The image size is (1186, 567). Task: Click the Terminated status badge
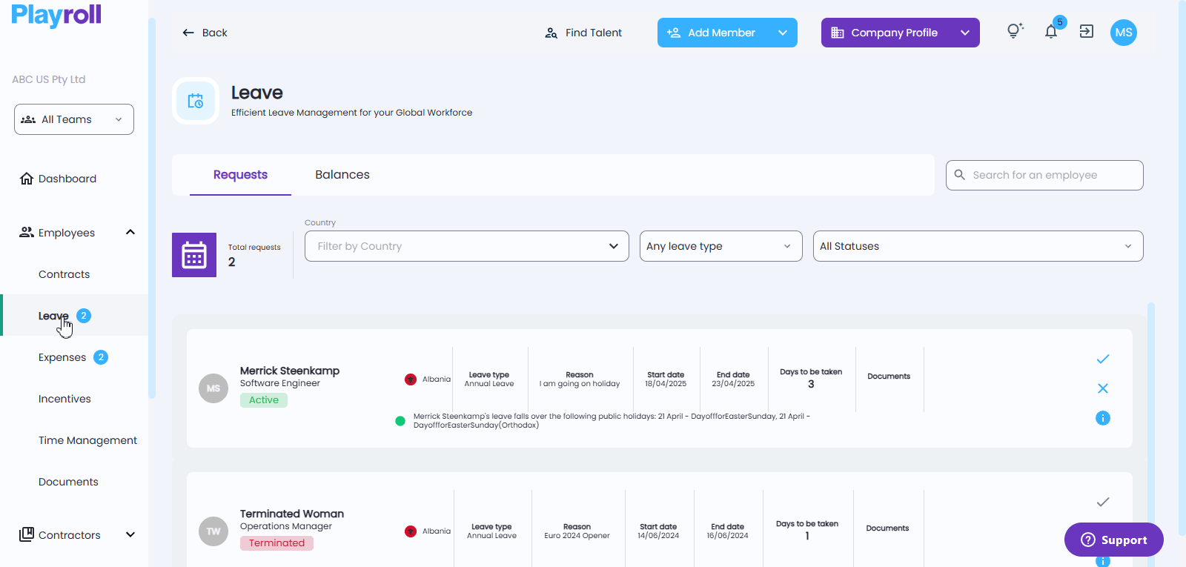click(x=276, y=543)
